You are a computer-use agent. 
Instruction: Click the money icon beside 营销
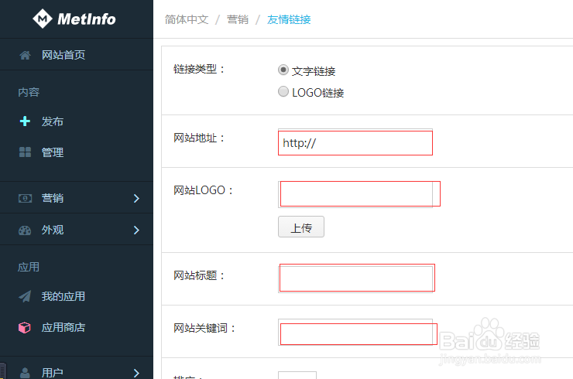(25, 198)
